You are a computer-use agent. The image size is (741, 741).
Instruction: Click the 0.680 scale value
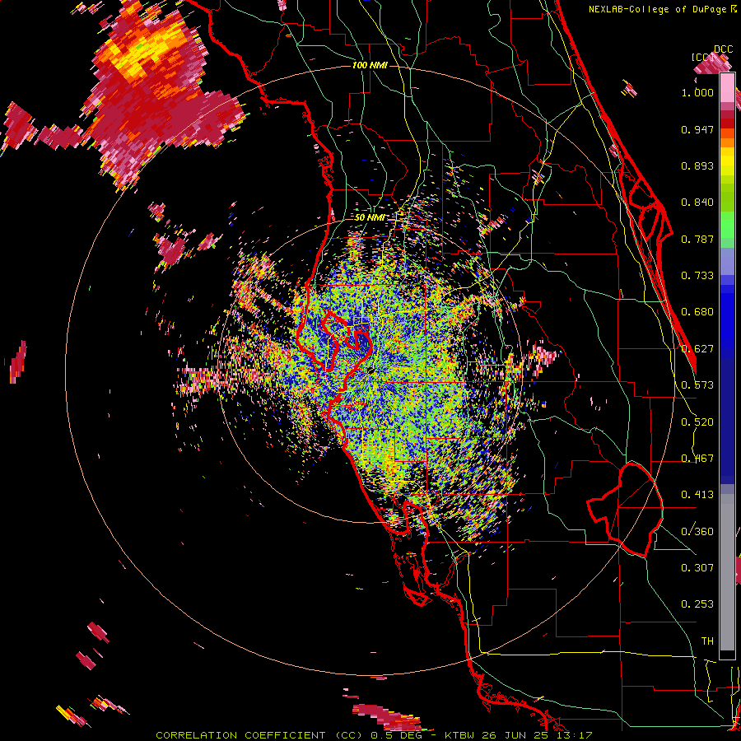coord(697,312)
